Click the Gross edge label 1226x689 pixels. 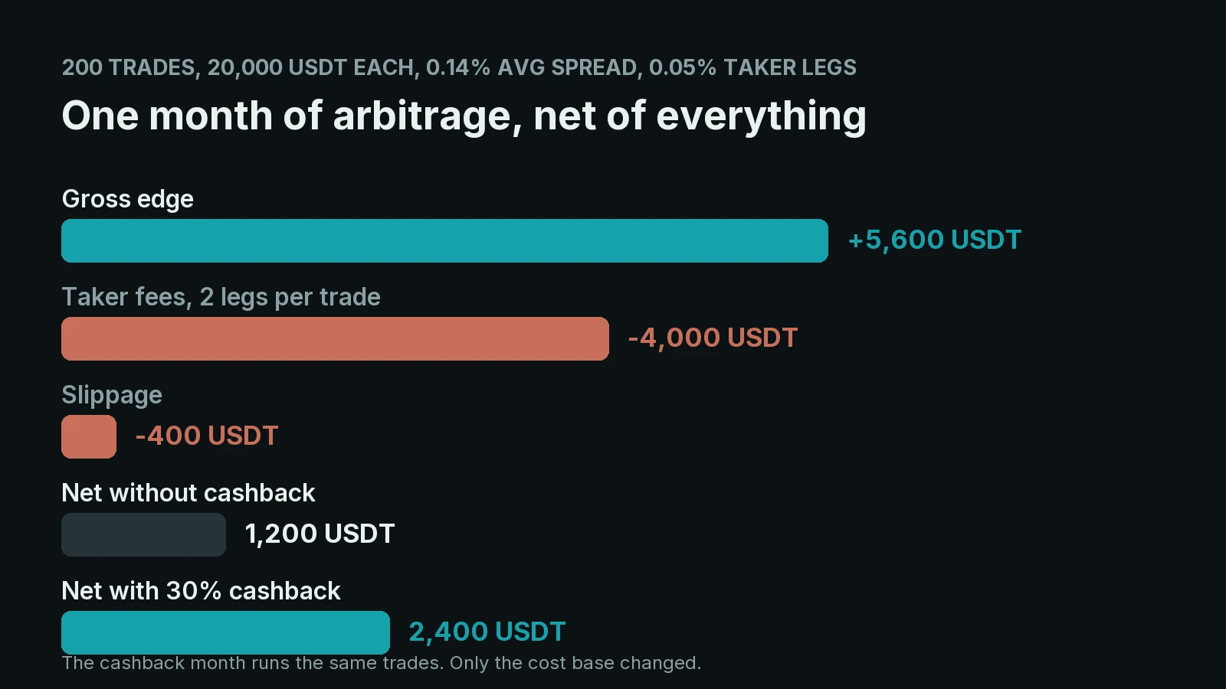[127, 199]
